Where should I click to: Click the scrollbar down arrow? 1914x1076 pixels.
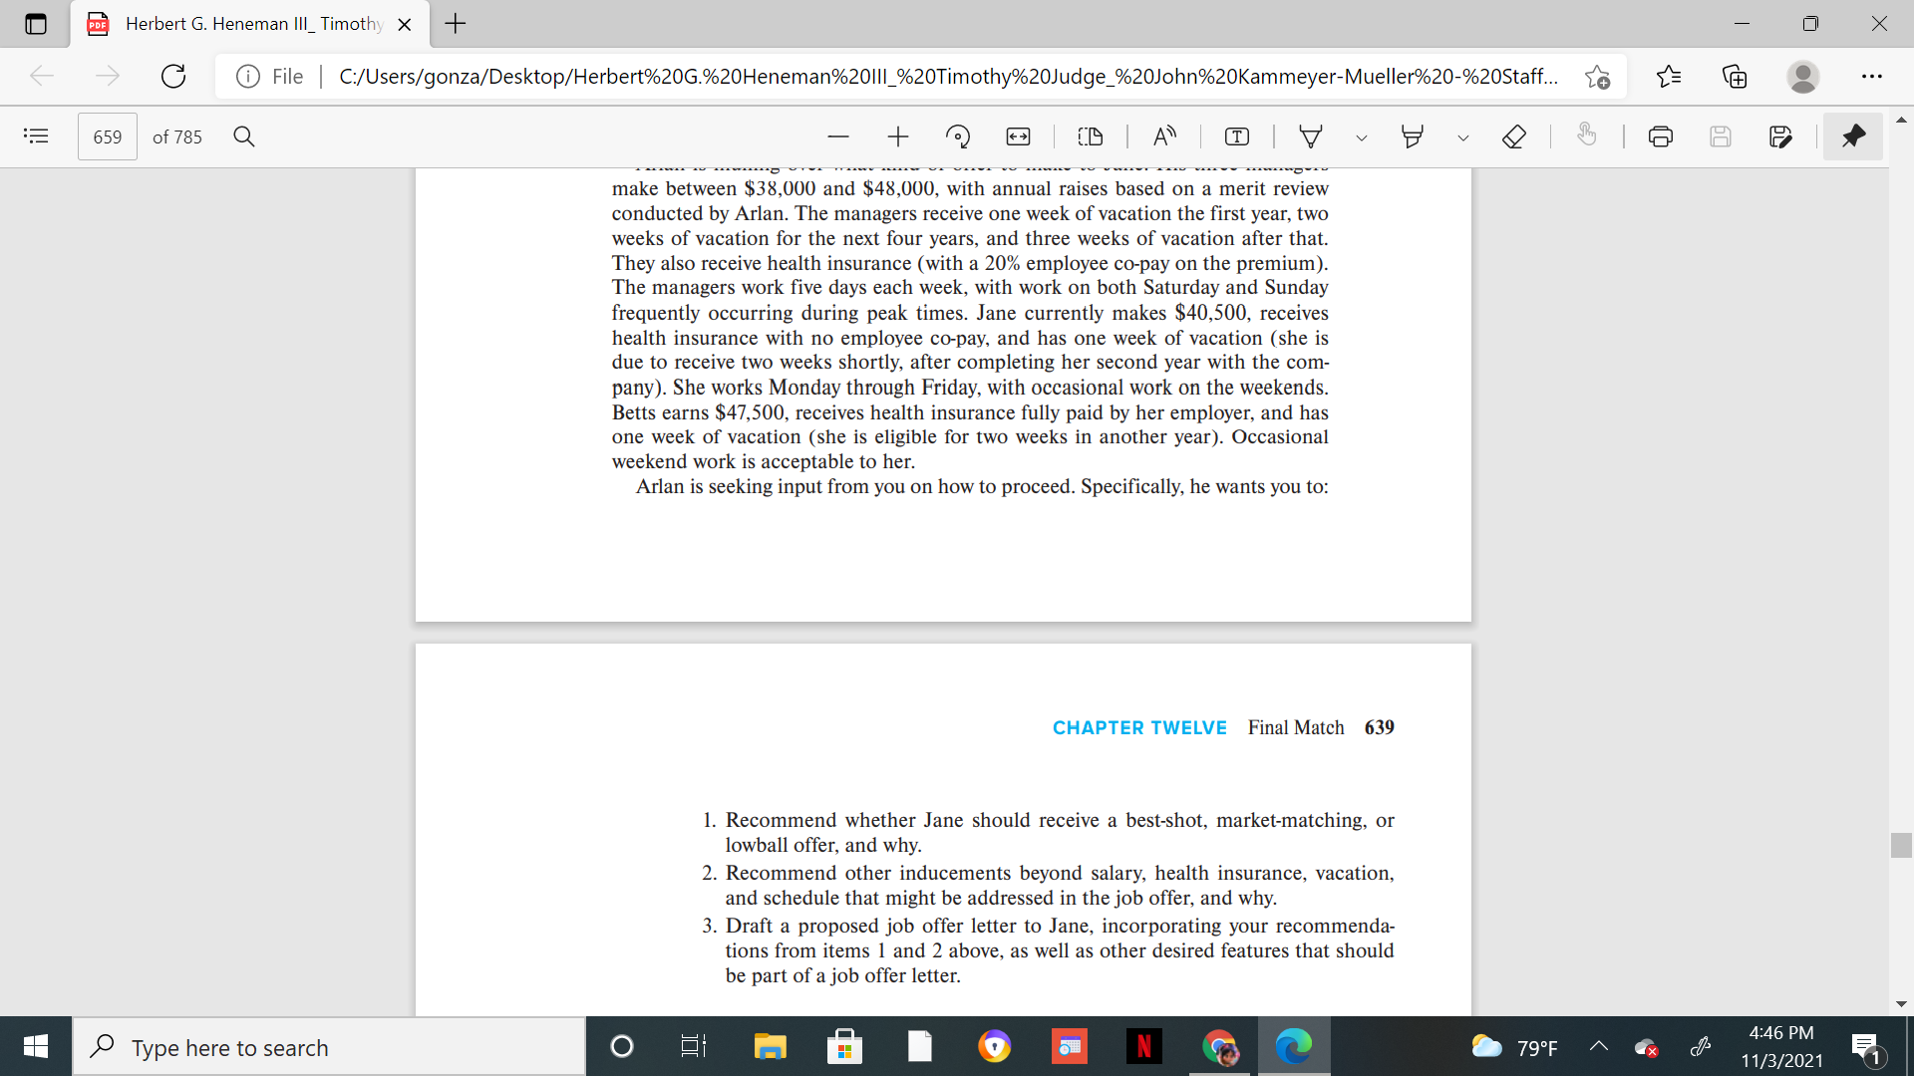pos(1901,1004)
